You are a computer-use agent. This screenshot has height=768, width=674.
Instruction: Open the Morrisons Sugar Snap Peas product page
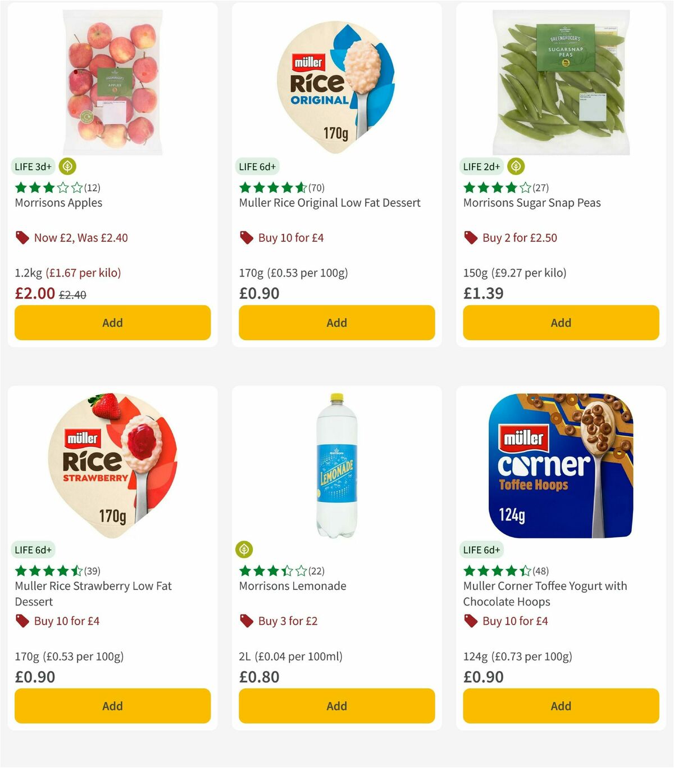(531, 203)
